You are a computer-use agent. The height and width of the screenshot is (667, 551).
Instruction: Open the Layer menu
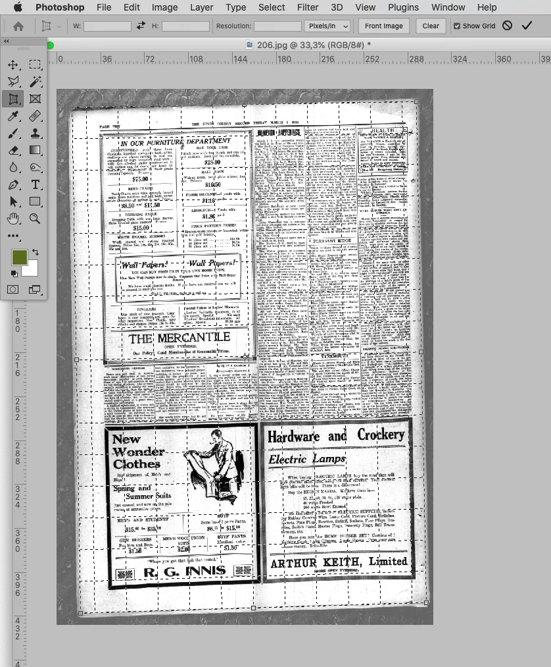pos(202,7)
